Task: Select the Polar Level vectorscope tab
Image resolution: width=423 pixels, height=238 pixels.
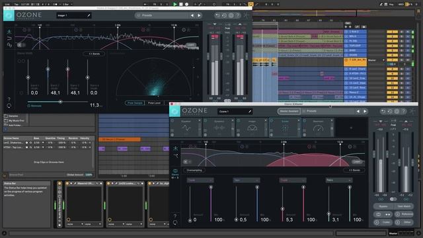Action: click(x=154, y=103)
